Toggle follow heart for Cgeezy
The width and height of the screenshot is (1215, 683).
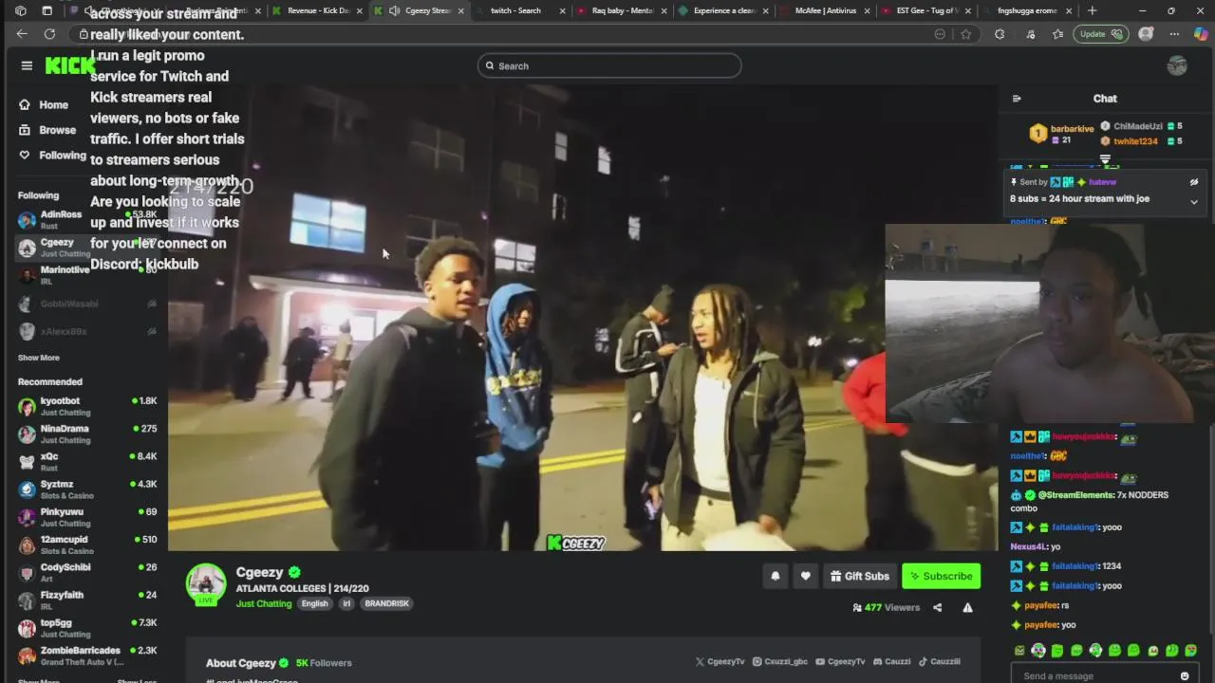[x=805, y=576]
